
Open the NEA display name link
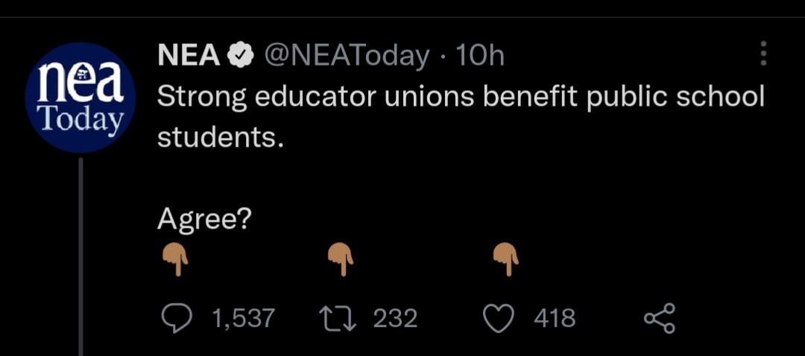pos(188,55)
